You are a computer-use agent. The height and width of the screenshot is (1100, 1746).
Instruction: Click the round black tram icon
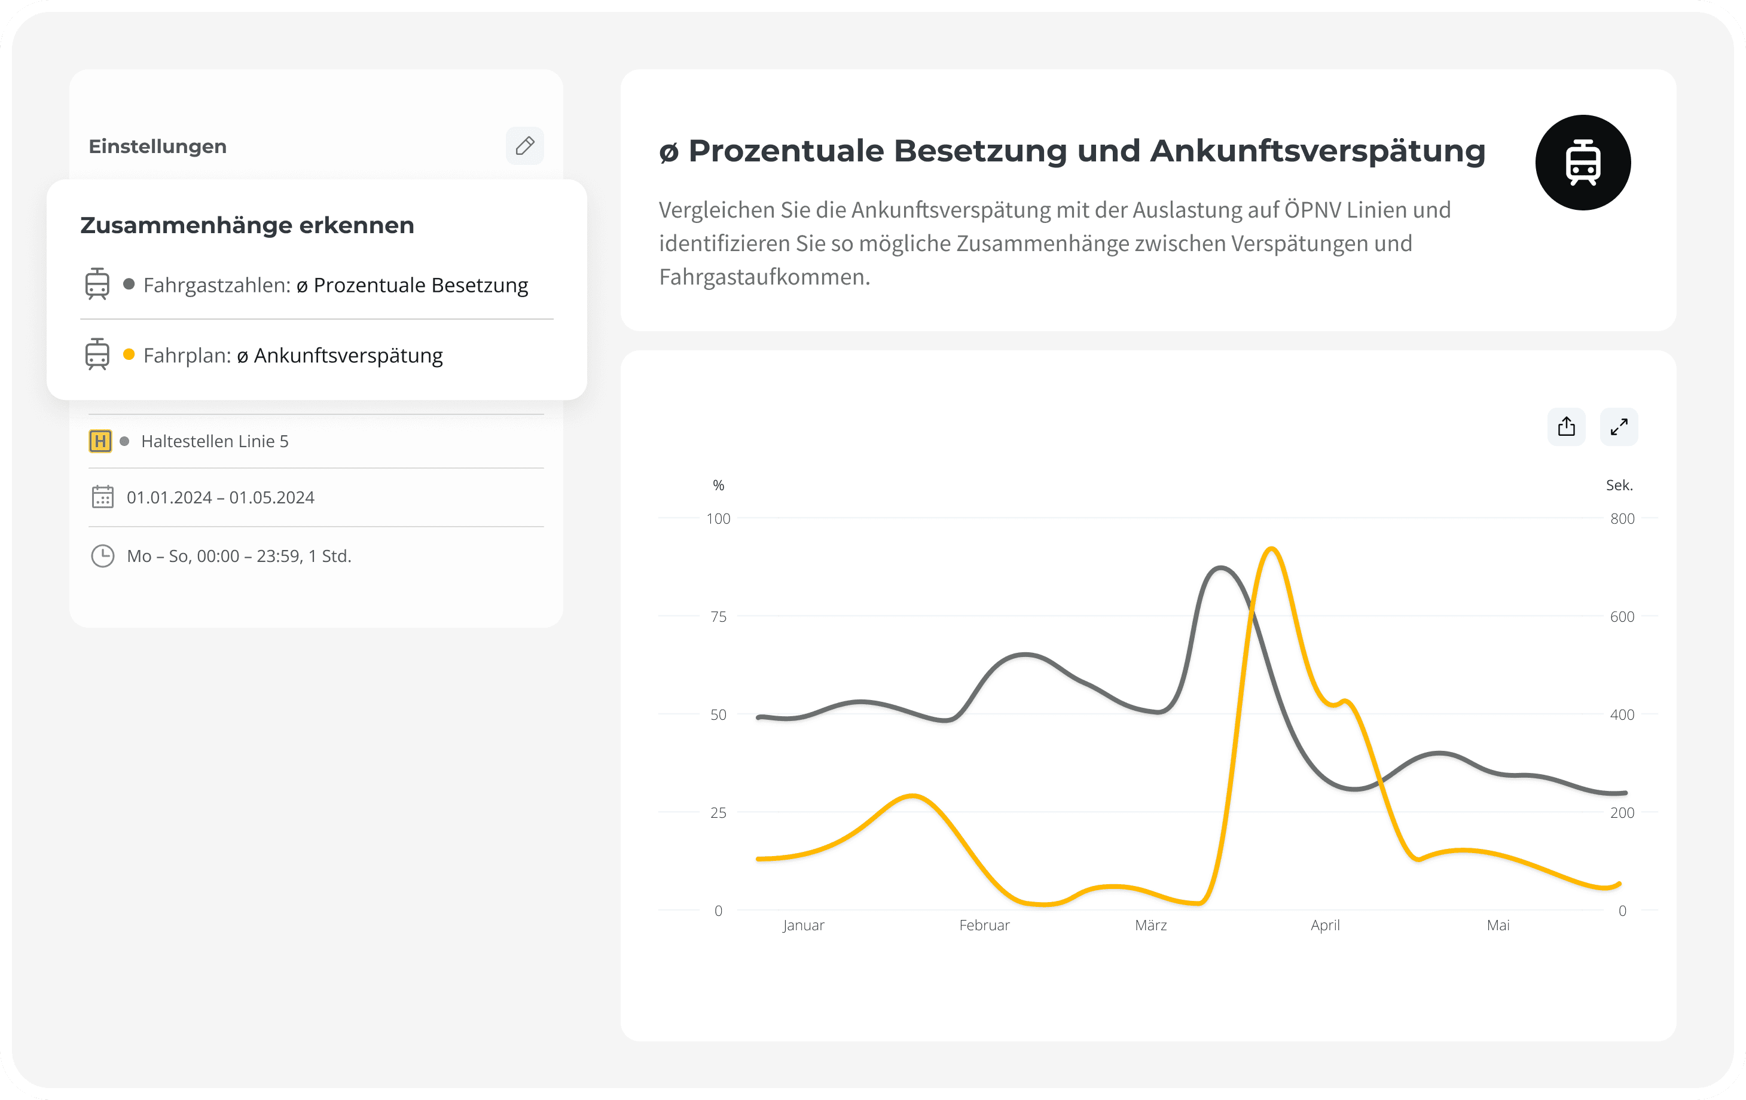tap(1583, 163)
